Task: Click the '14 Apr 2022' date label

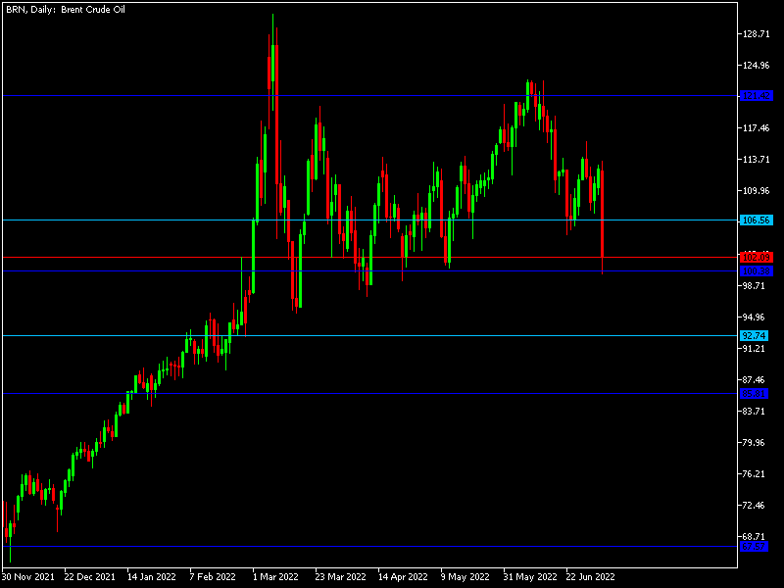Action: point(403,577)
